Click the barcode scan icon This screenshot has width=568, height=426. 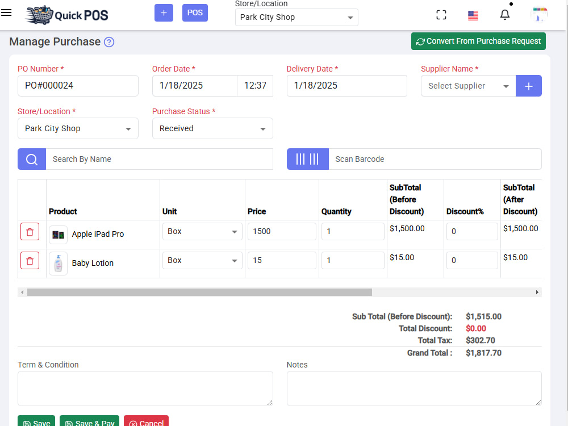coord(307,159)
